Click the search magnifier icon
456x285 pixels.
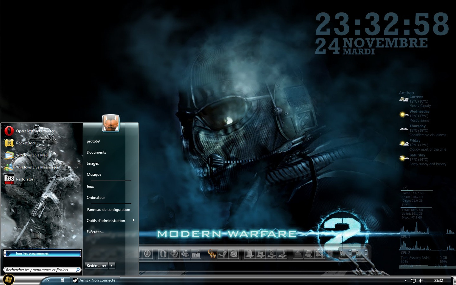(x=78, y=270)
